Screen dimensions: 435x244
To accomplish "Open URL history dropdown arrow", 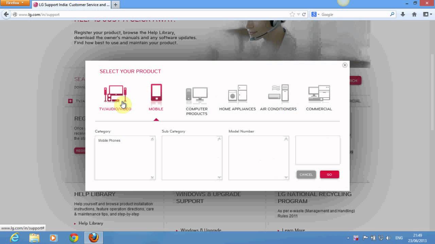I will (x=298, y=15).
